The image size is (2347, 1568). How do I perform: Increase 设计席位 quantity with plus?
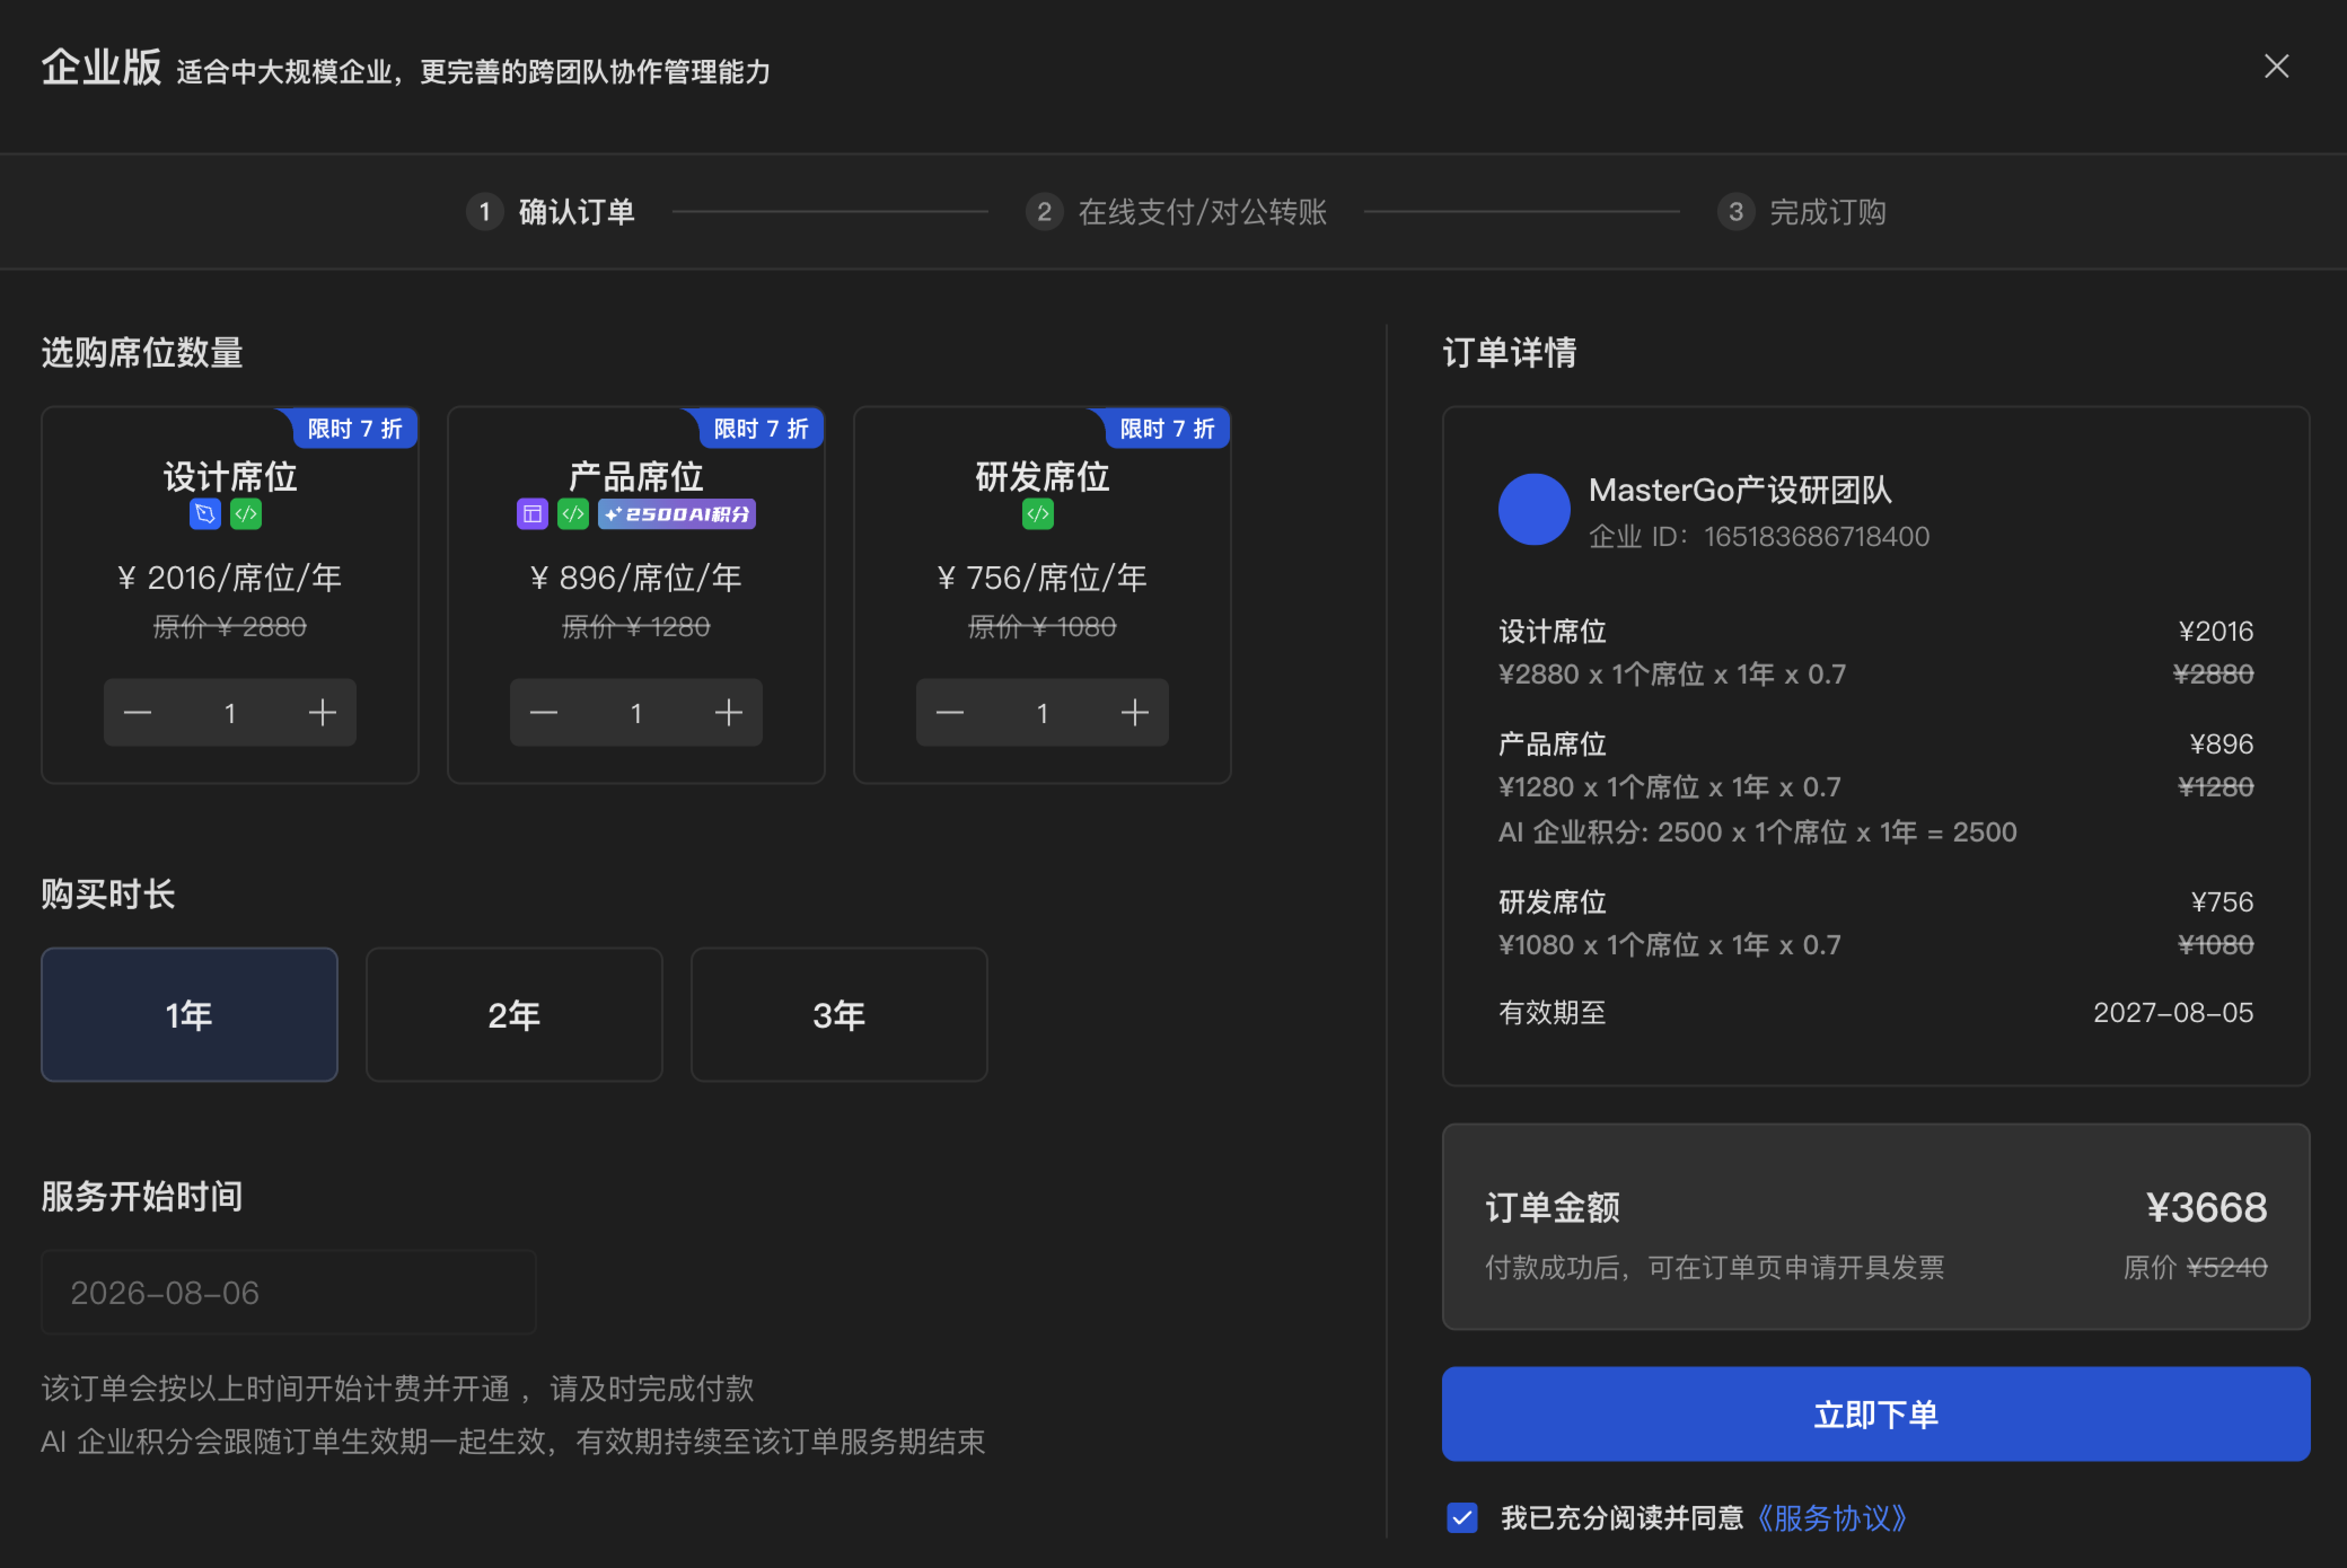[322, 712]
